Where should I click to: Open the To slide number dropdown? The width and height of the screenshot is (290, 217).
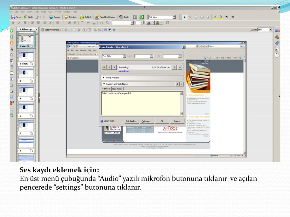[x=180, y=56]
